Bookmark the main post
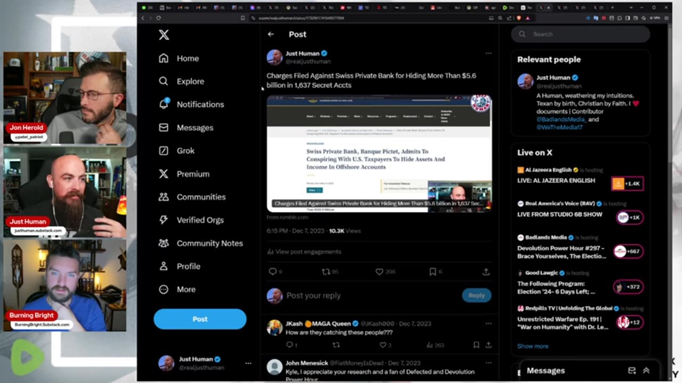682x383 pixels. tap(433, 271)
